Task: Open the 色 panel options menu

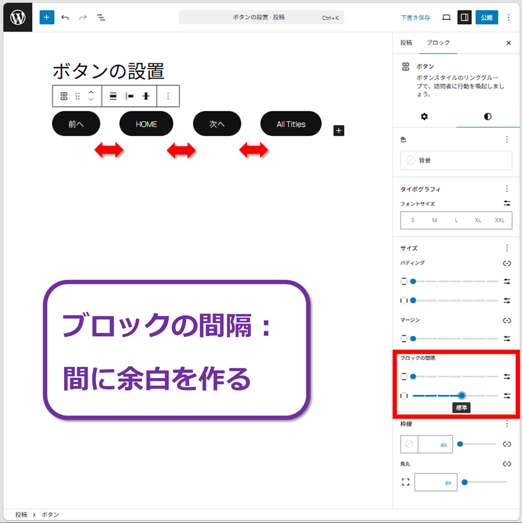Action: pos(507,139)
